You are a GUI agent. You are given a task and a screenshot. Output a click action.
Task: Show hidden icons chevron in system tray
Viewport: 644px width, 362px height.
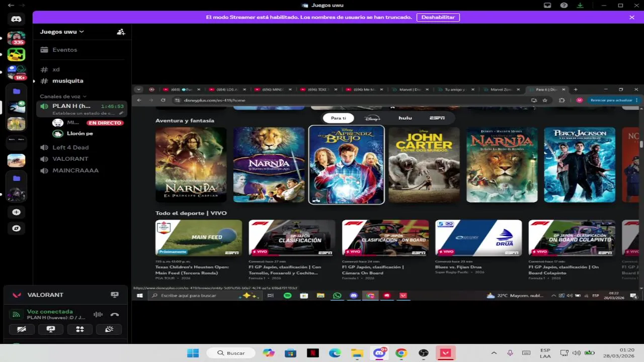(x=494, y=353)
